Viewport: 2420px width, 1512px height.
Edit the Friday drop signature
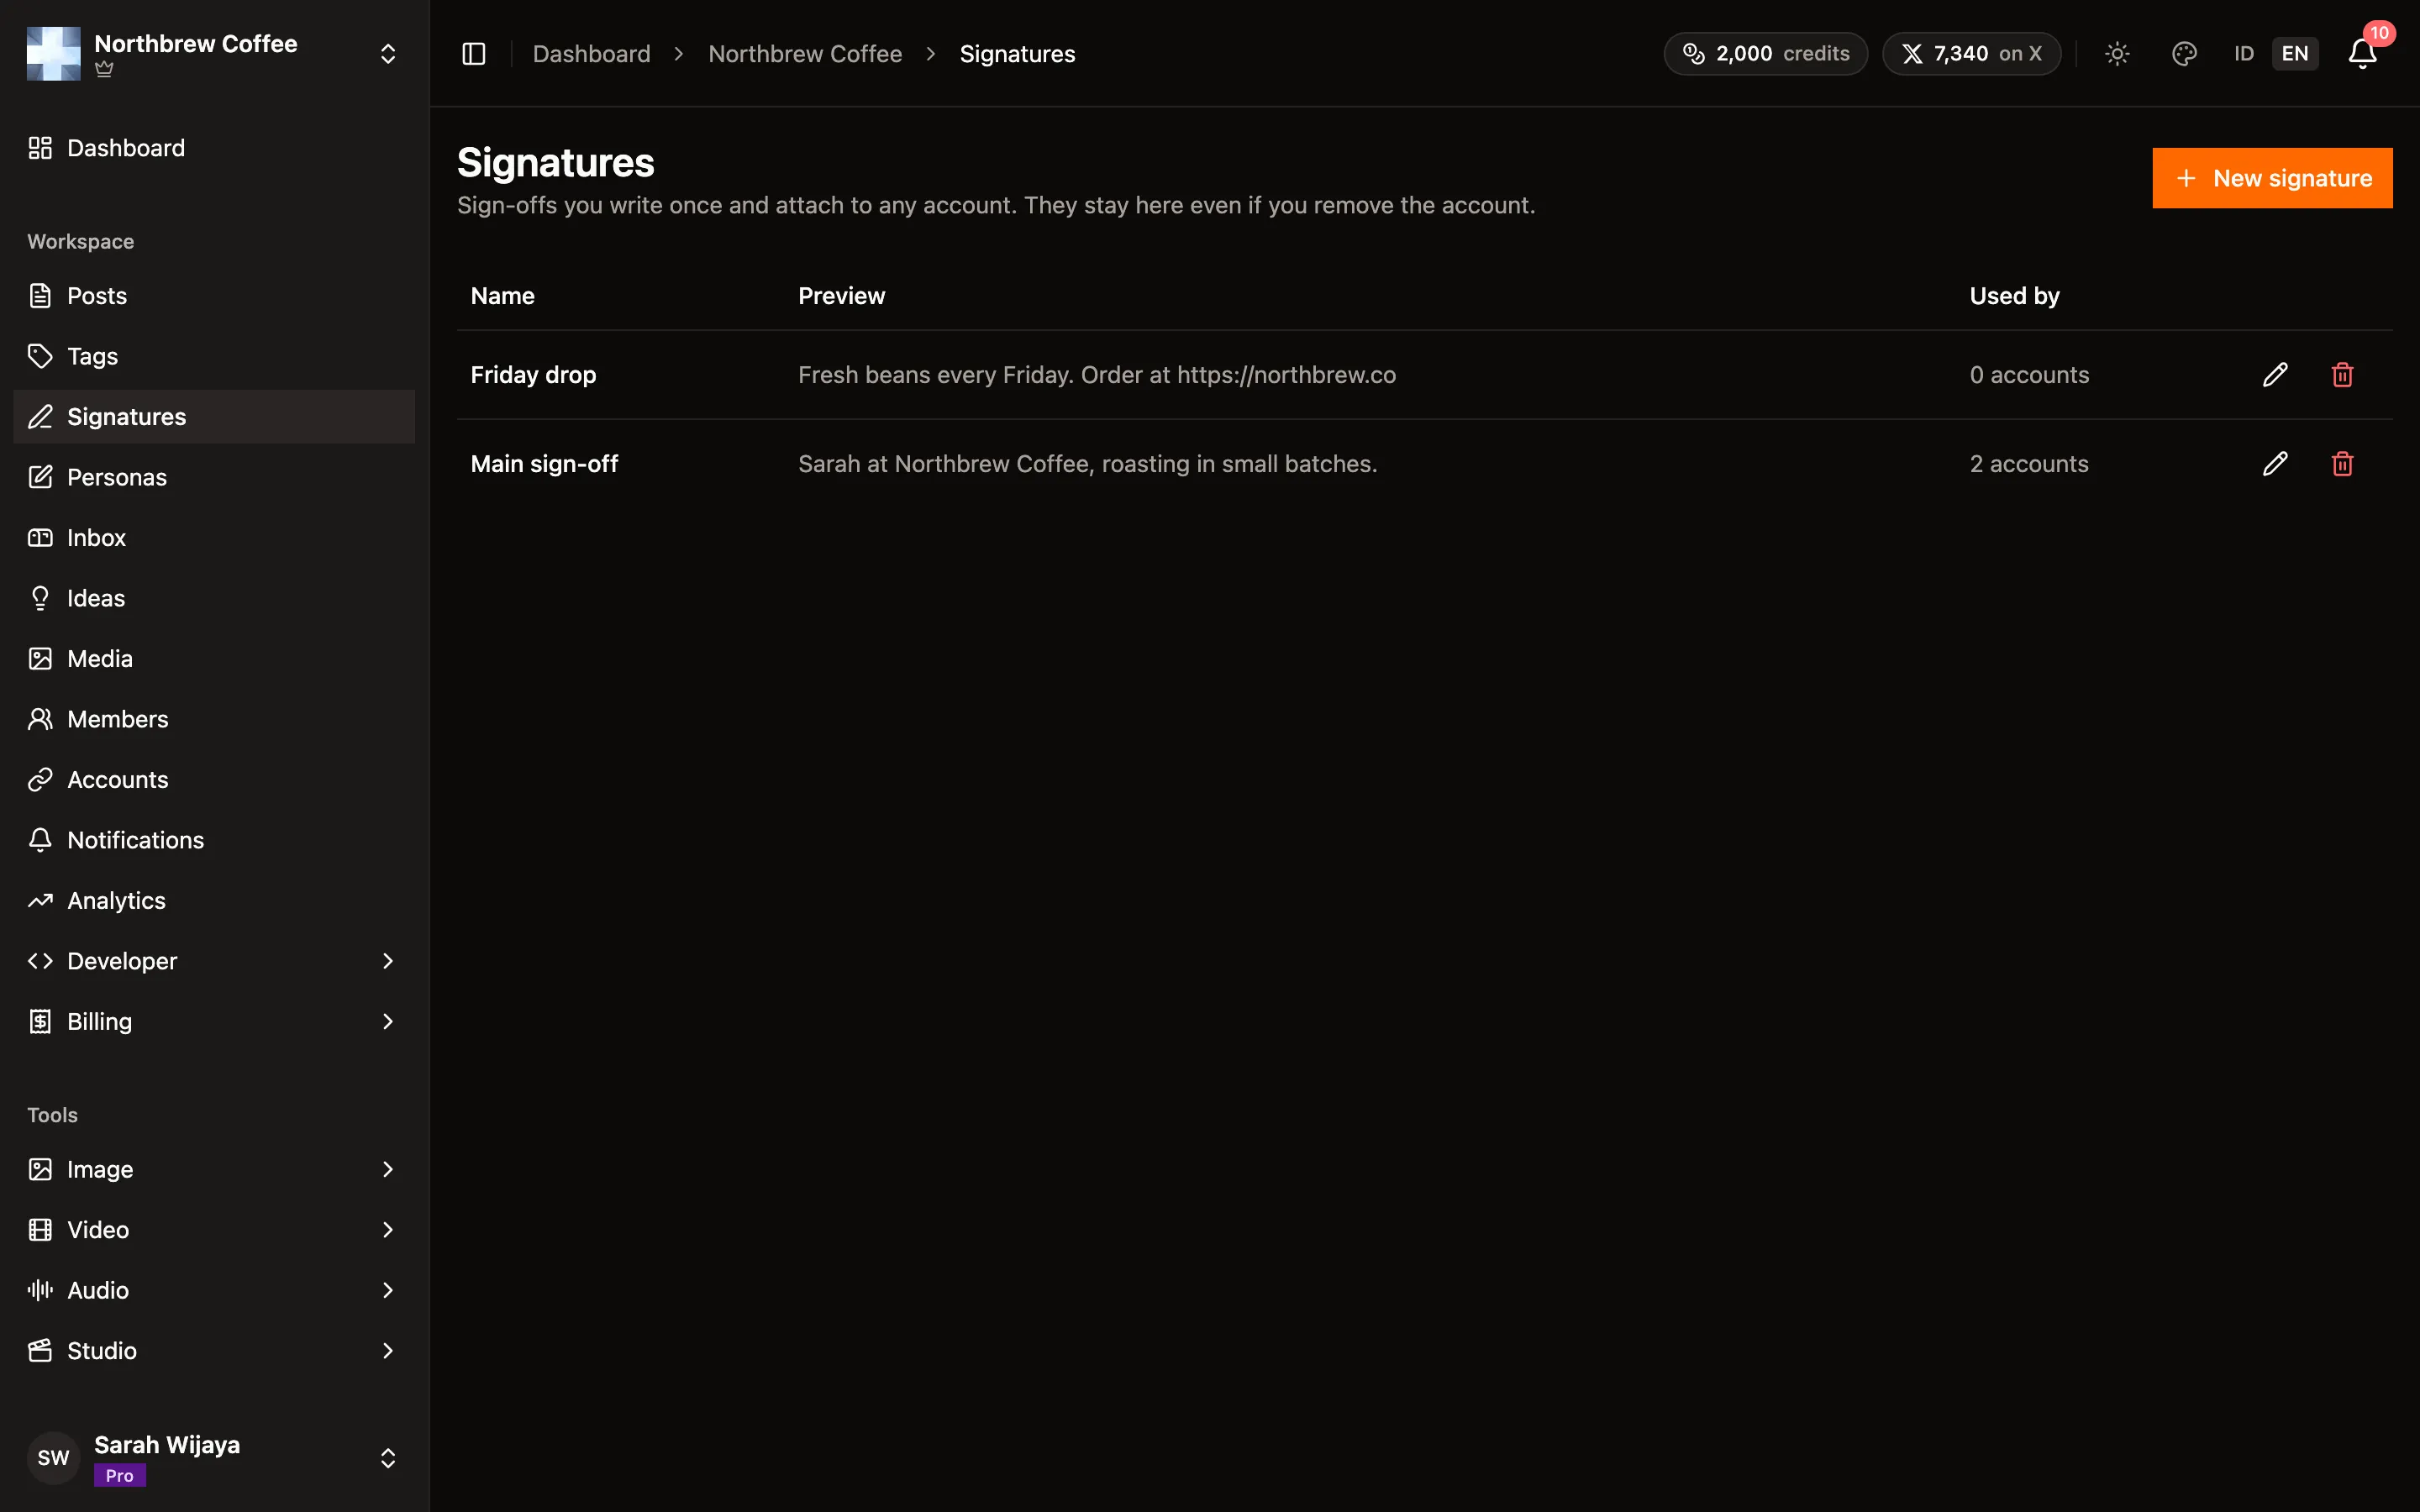(2275, 375)
